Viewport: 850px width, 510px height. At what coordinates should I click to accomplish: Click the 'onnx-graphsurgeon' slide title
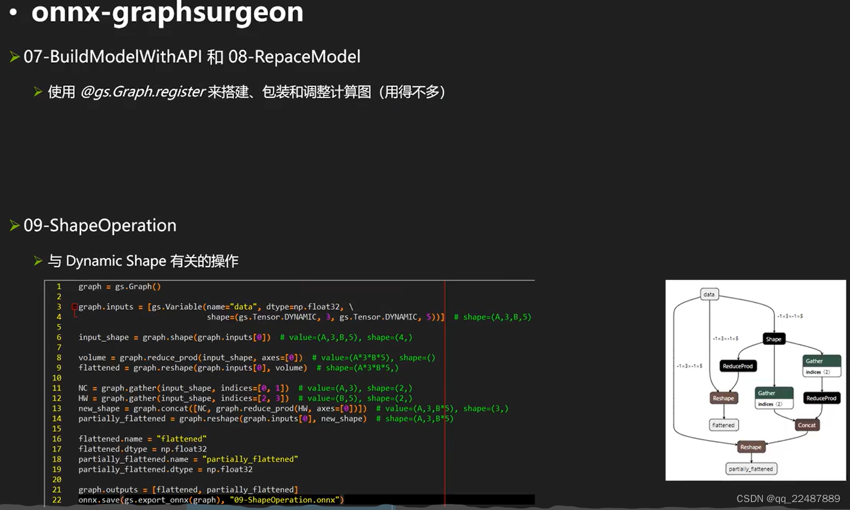pos(167,12)
